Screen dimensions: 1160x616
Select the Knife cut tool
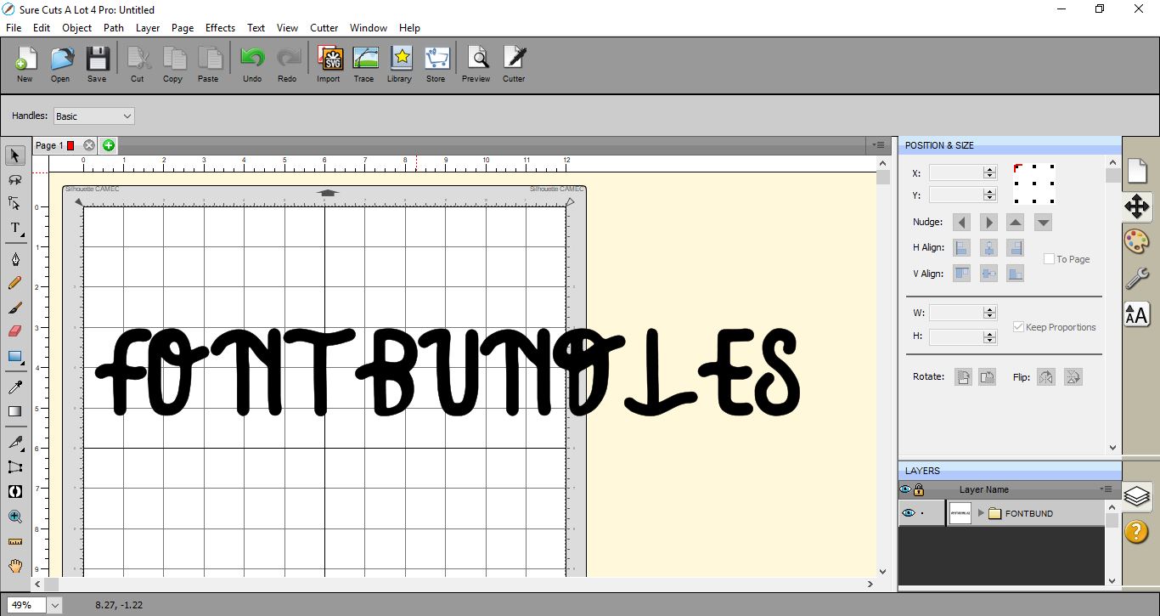tap(15, 443)
